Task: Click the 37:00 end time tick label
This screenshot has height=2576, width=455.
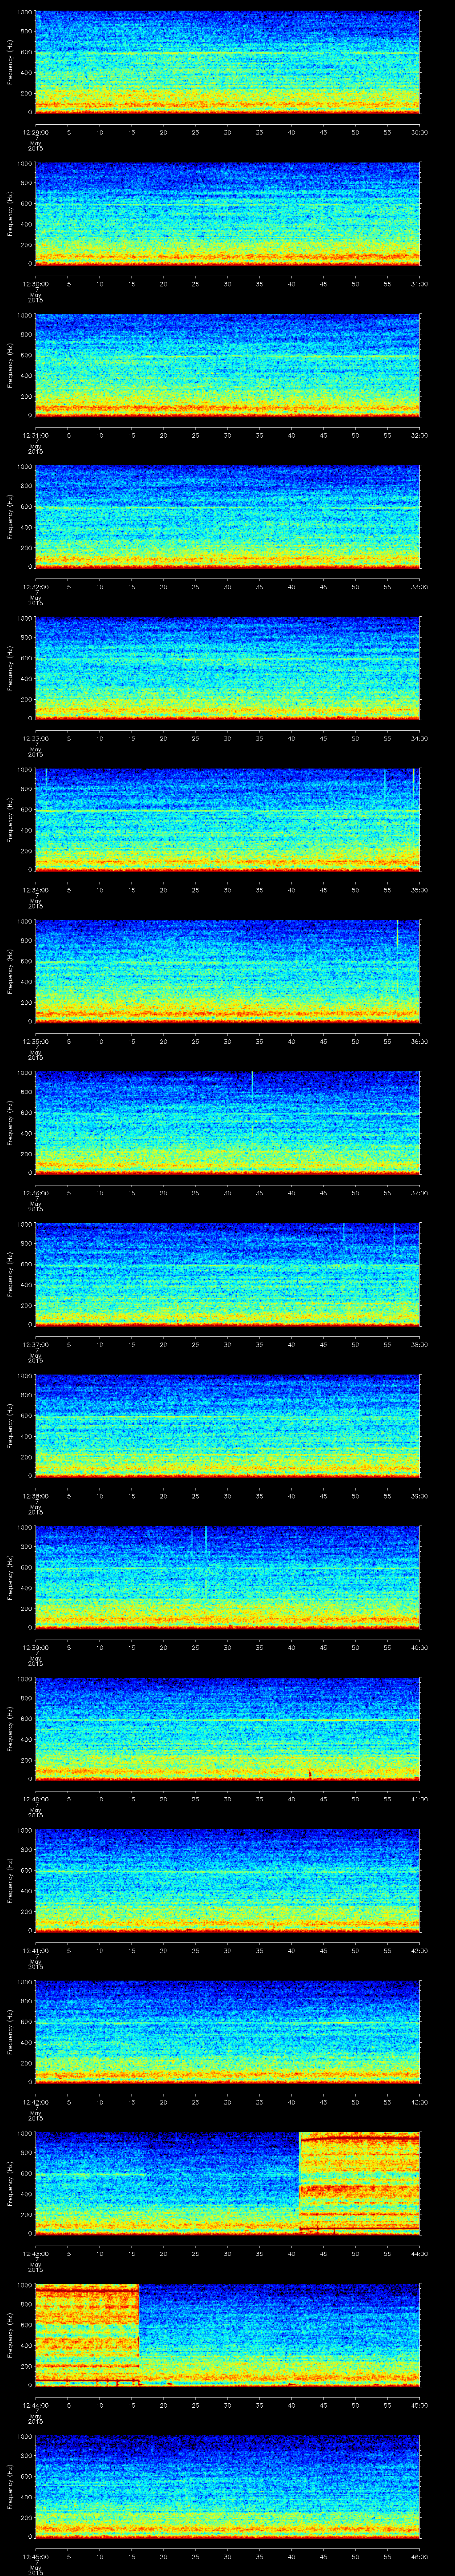Action: coord(419,1193)
